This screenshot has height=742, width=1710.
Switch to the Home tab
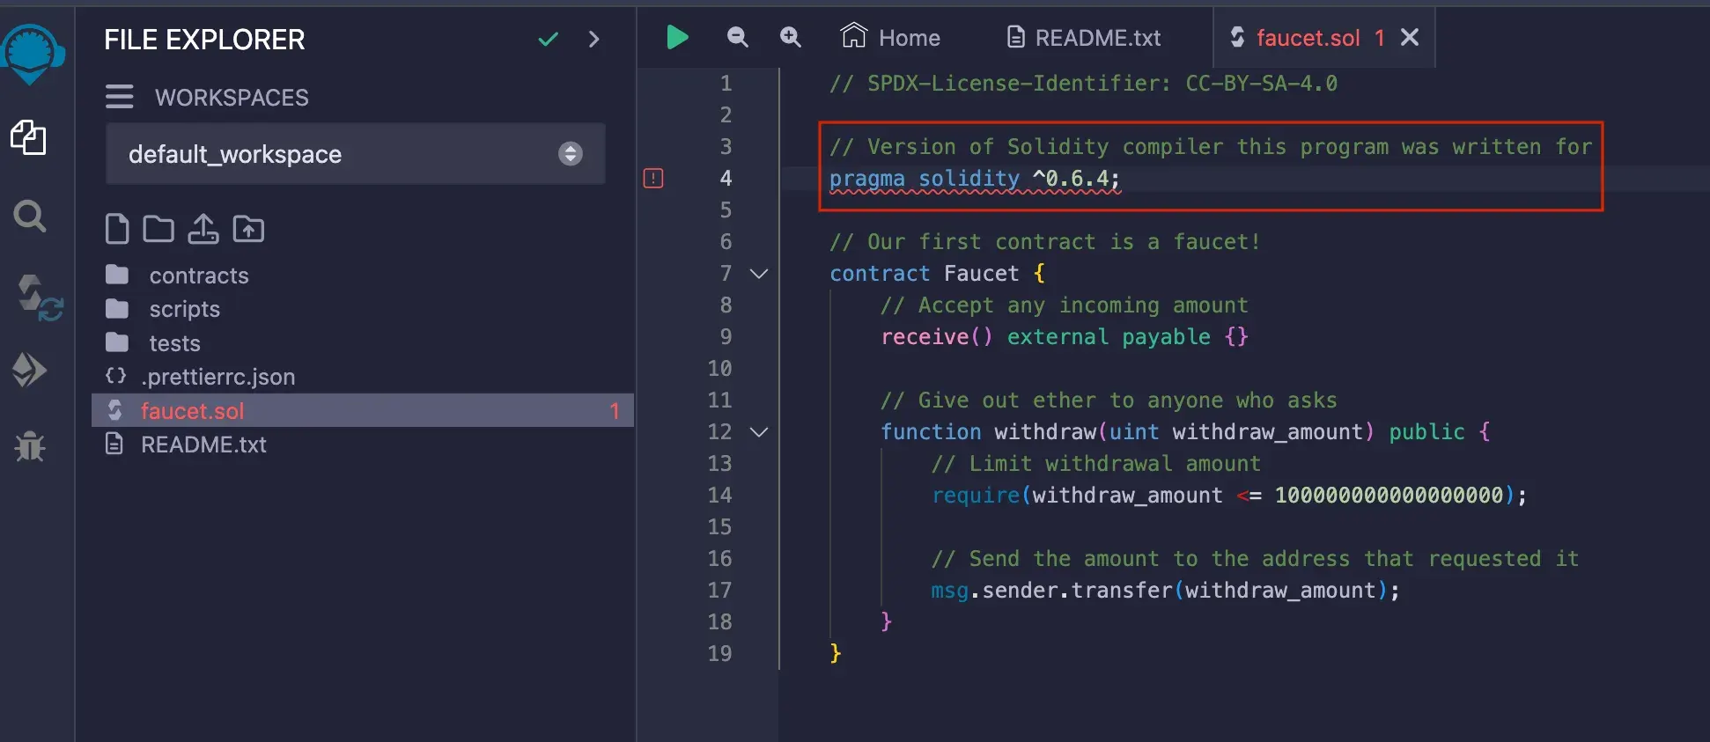click(890, 37)
